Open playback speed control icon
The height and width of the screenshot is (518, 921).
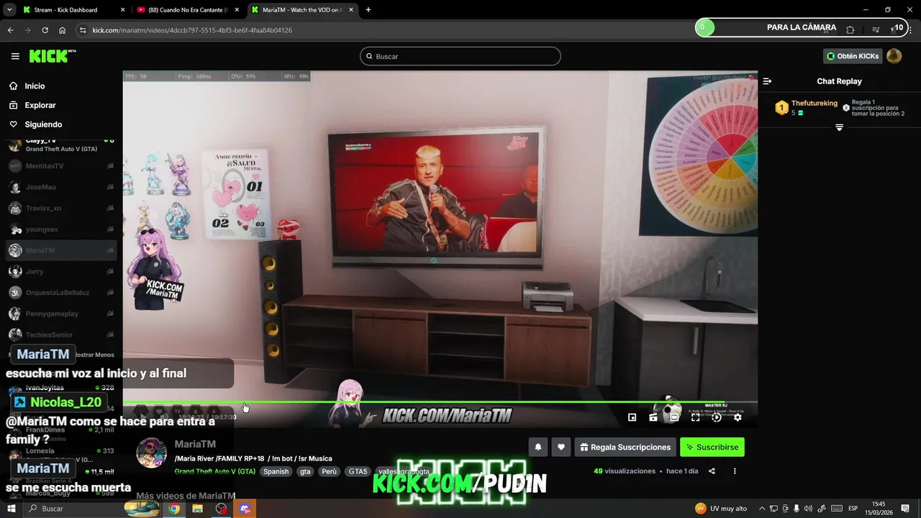tap(717, 417)
